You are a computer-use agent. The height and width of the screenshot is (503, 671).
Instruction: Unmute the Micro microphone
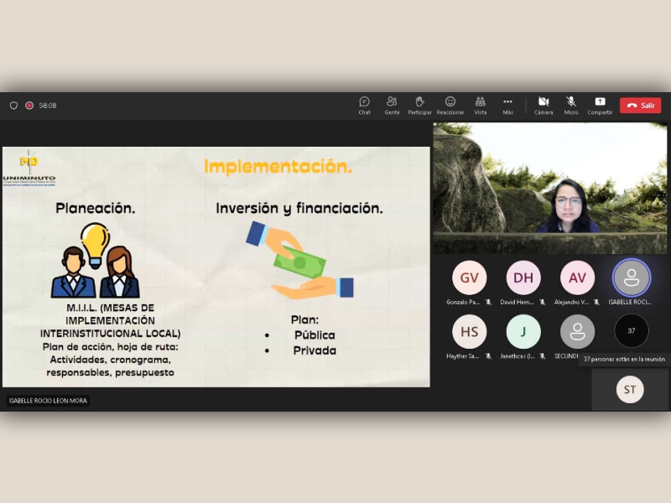click(x=571, y=105)
